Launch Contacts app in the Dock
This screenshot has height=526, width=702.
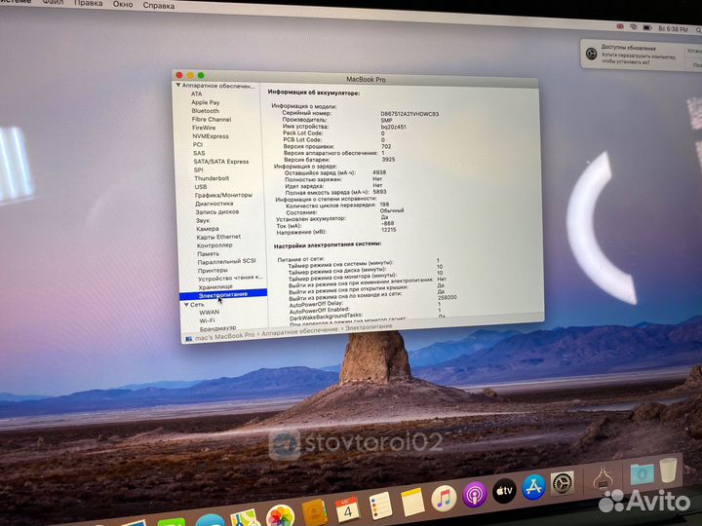click(x=314, y=512)
